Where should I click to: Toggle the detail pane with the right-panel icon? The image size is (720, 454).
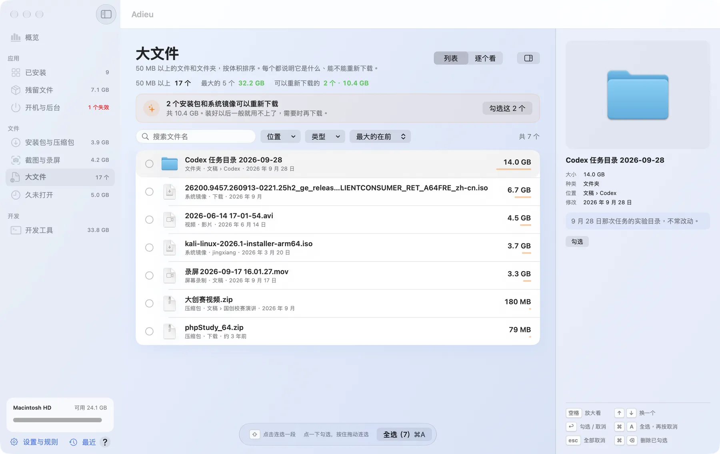point(528,58)
